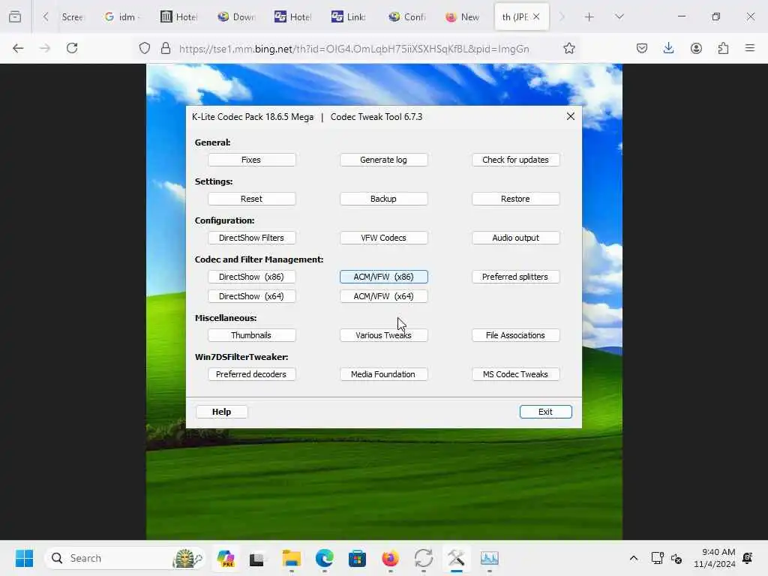Open Preferred splitters
The image size is (768, 576).
pyautogui.click(x=515, y=277)
